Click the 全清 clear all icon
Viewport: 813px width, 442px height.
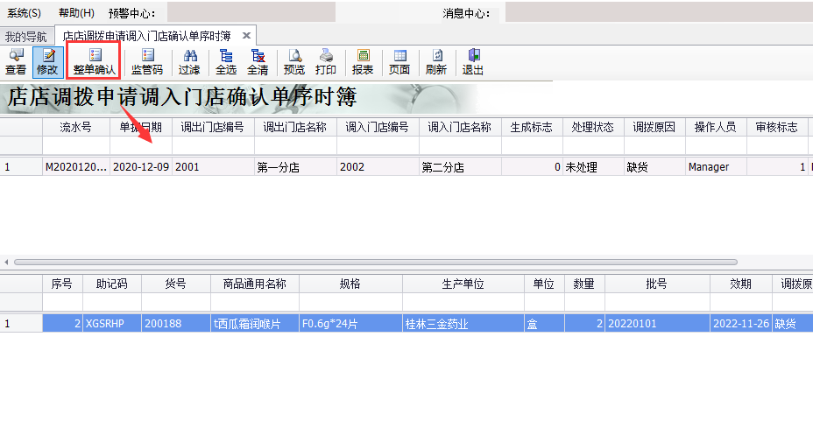point(258,62)
